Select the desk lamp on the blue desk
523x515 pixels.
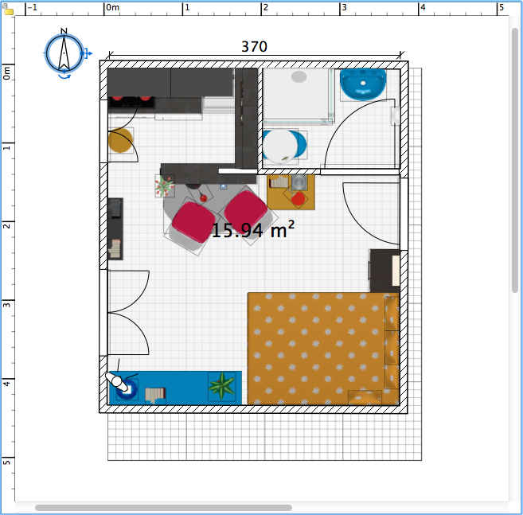(x=119, y=383)
